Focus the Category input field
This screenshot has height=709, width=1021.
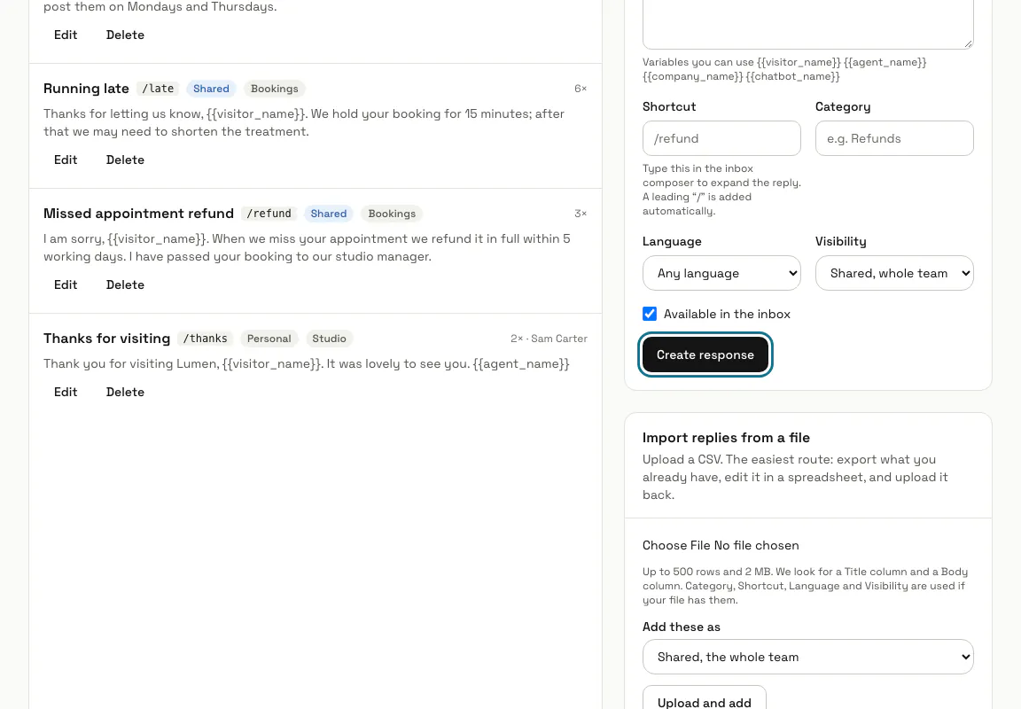(x=894, y=138)
